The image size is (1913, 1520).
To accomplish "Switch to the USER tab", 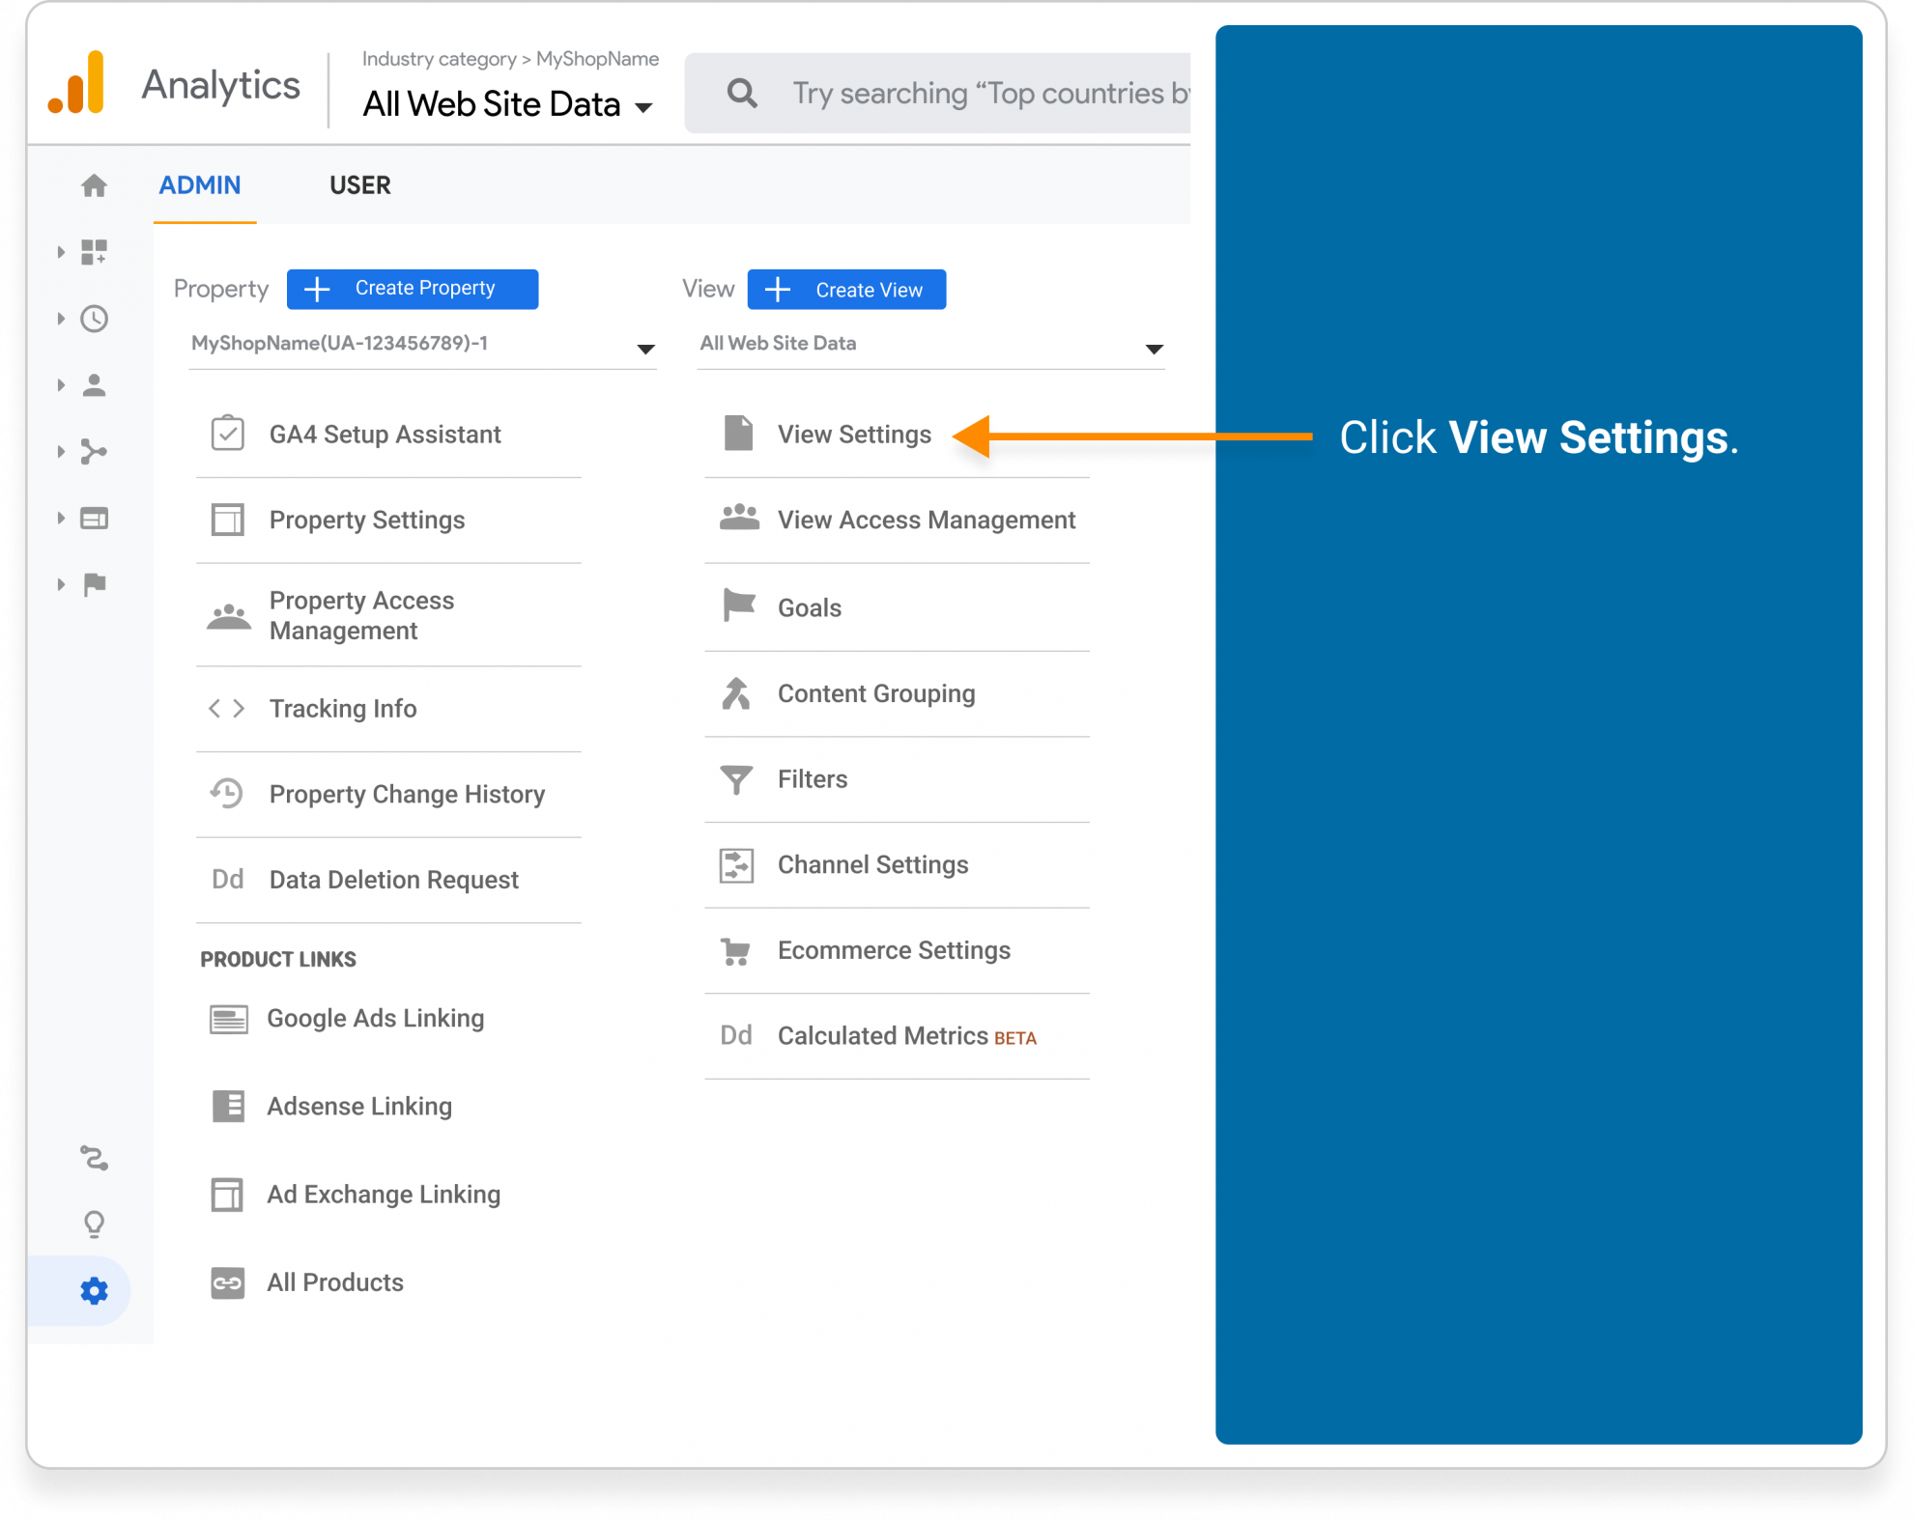I will click(x=359, y=184).
